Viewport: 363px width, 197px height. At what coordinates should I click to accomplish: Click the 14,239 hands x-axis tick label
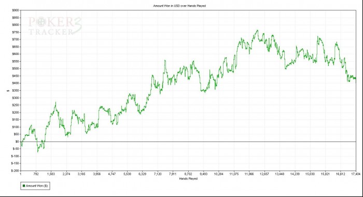click(295, 174)
